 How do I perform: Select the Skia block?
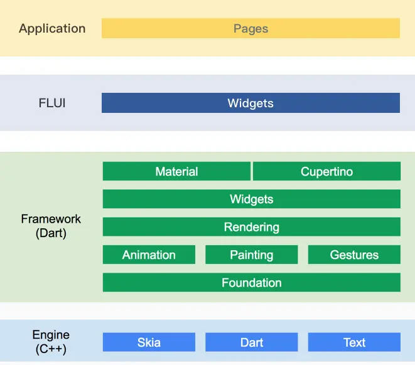point(149,342)
